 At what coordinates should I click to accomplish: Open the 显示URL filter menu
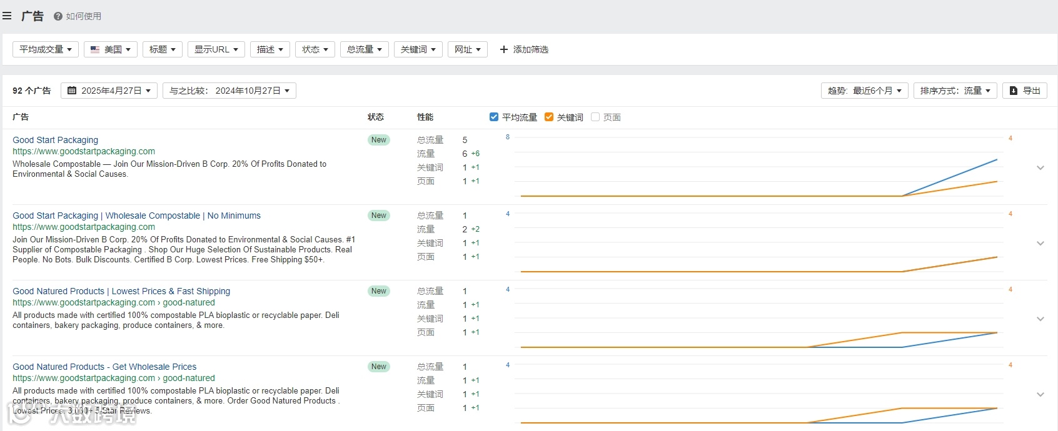click(216, 49)
